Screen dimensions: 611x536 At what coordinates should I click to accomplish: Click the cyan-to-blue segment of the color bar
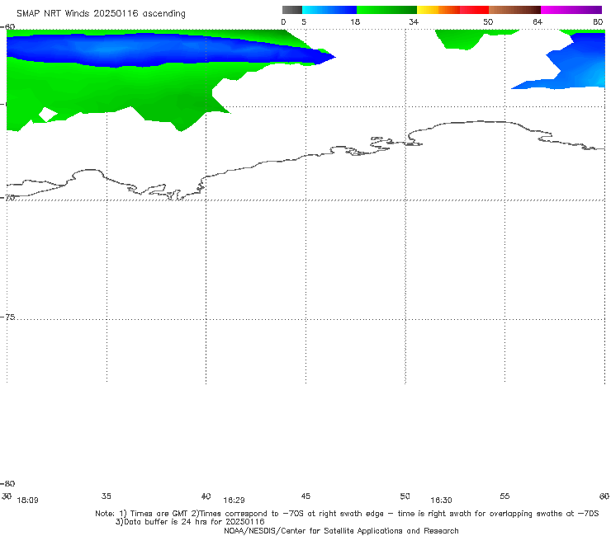coord(329,10)
